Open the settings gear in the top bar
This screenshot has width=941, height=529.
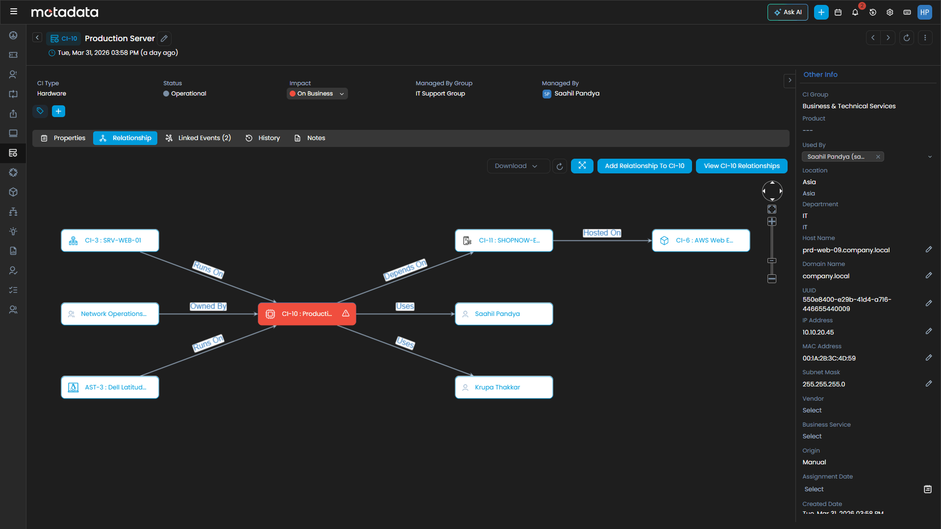click(890, 12)
